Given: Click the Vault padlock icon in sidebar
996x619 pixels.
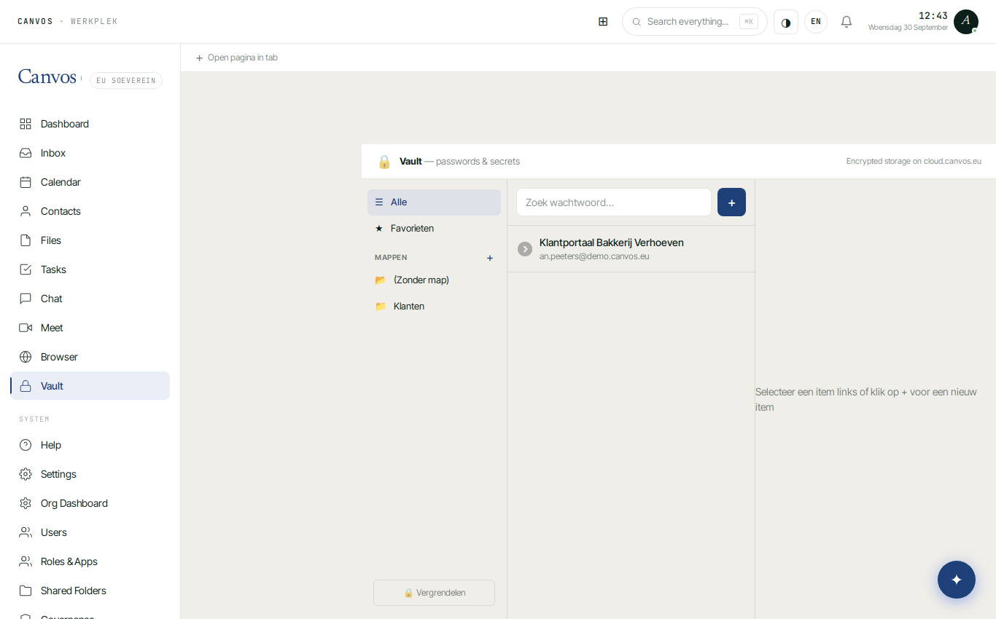Looking at the screenshot, I should (x=26, y=386).
